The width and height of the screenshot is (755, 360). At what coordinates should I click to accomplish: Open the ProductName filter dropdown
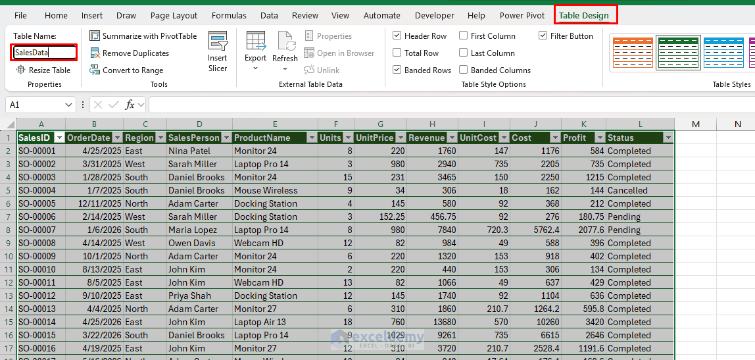pos(312,138)
